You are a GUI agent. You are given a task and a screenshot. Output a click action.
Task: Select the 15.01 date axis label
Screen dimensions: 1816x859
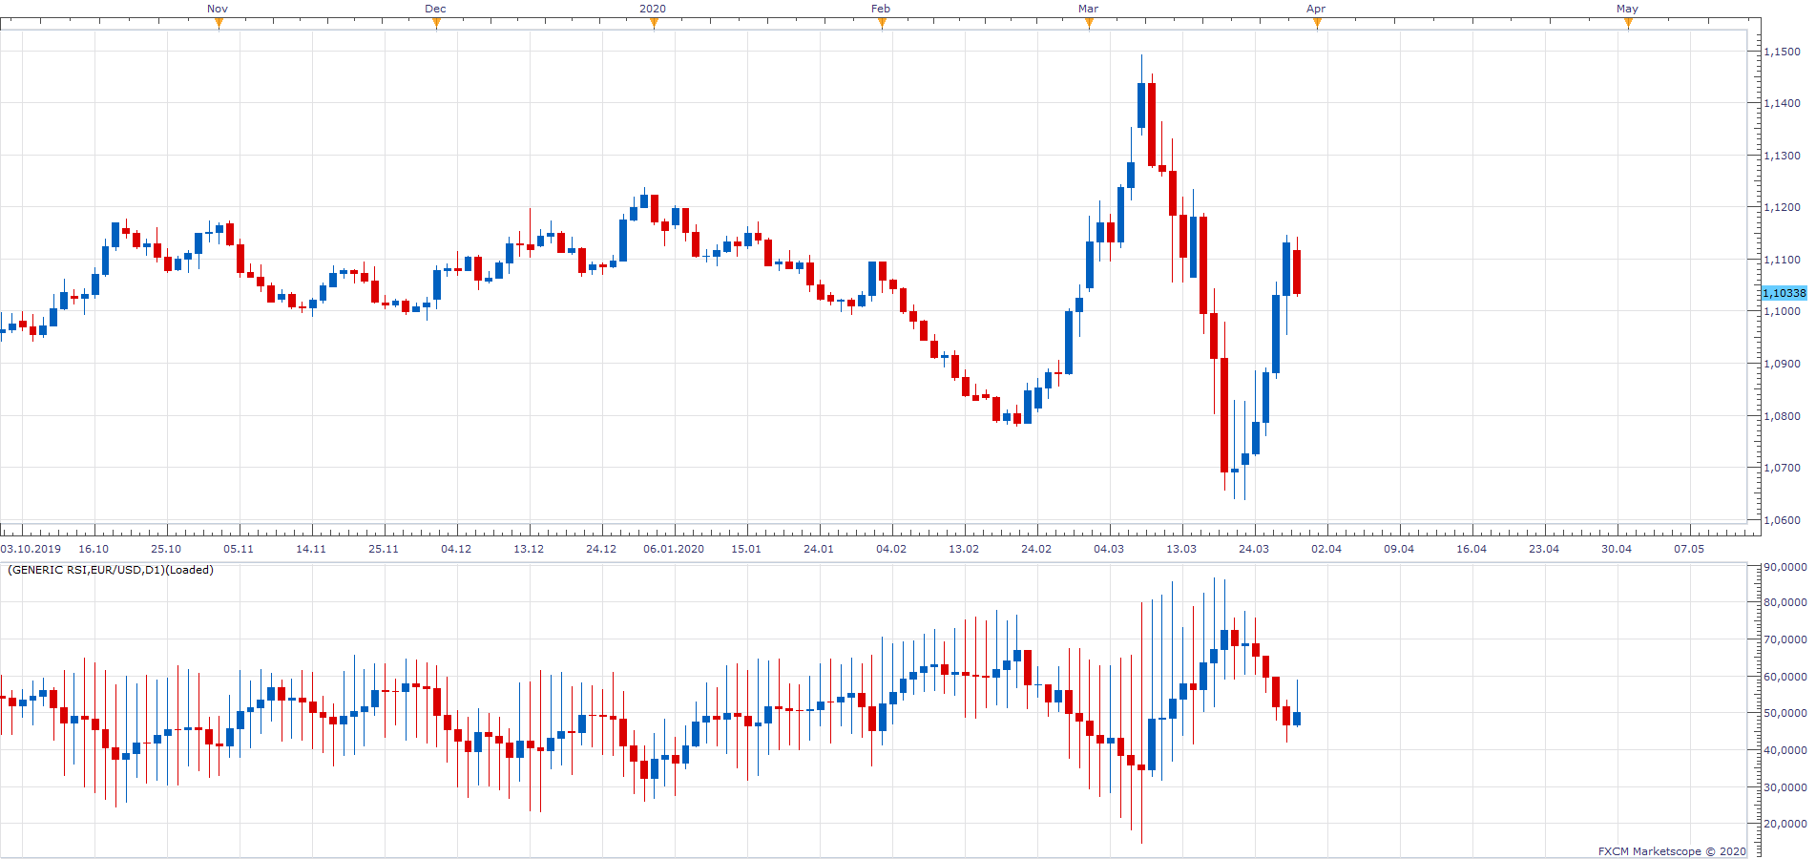pyautogui.click(x=746, y=549)
